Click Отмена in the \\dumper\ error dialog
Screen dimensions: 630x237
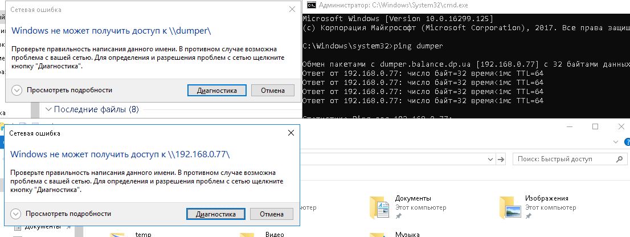click(273, 91)
